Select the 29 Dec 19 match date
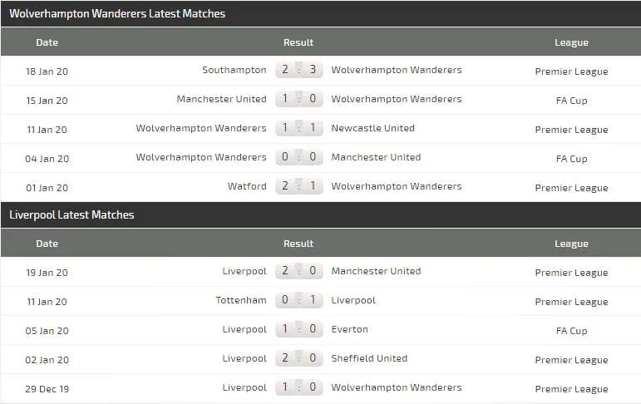641x404 pixels. tap(47, 388)
